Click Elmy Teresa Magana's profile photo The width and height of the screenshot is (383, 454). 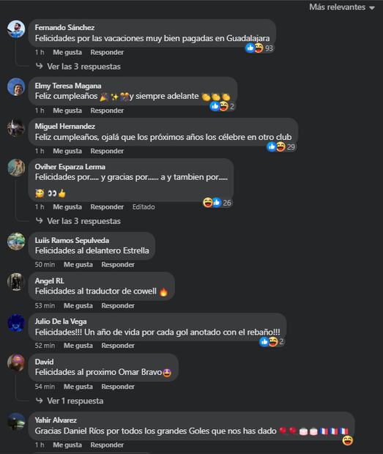tap(16, 87)
